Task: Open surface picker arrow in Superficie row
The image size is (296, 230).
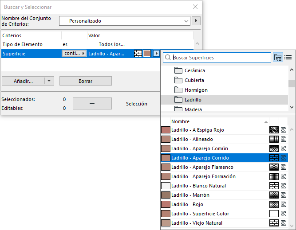Action: pos(156,53)
